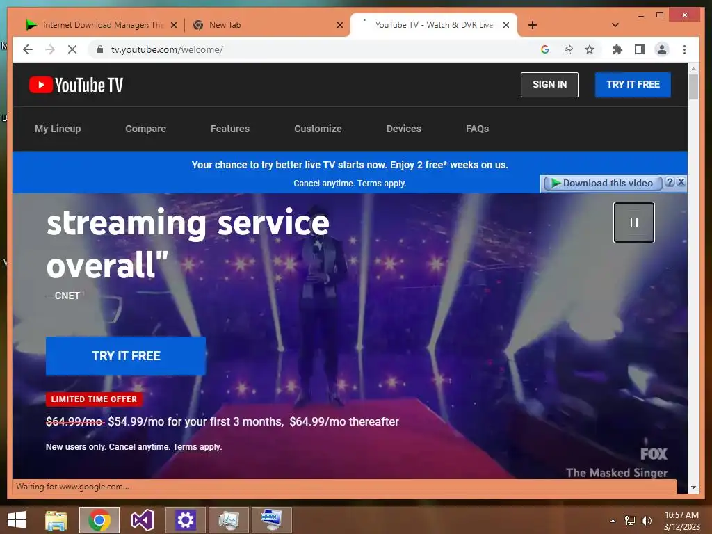This screenshot has width=712, height=534.
Task: Open the Windows Start menu
Action: [x=17, y=520]
